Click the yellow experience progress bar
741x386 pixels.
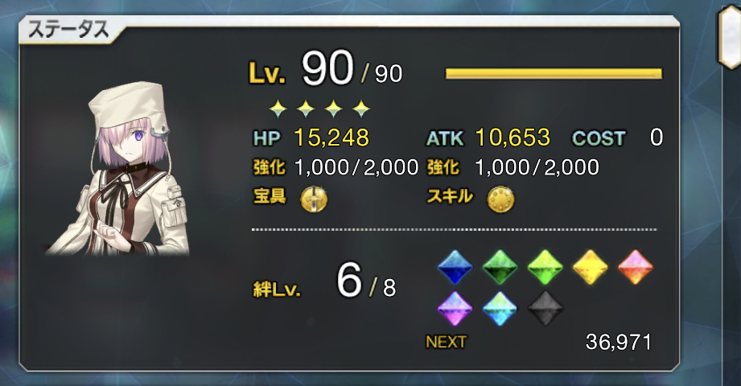[554, 73]
